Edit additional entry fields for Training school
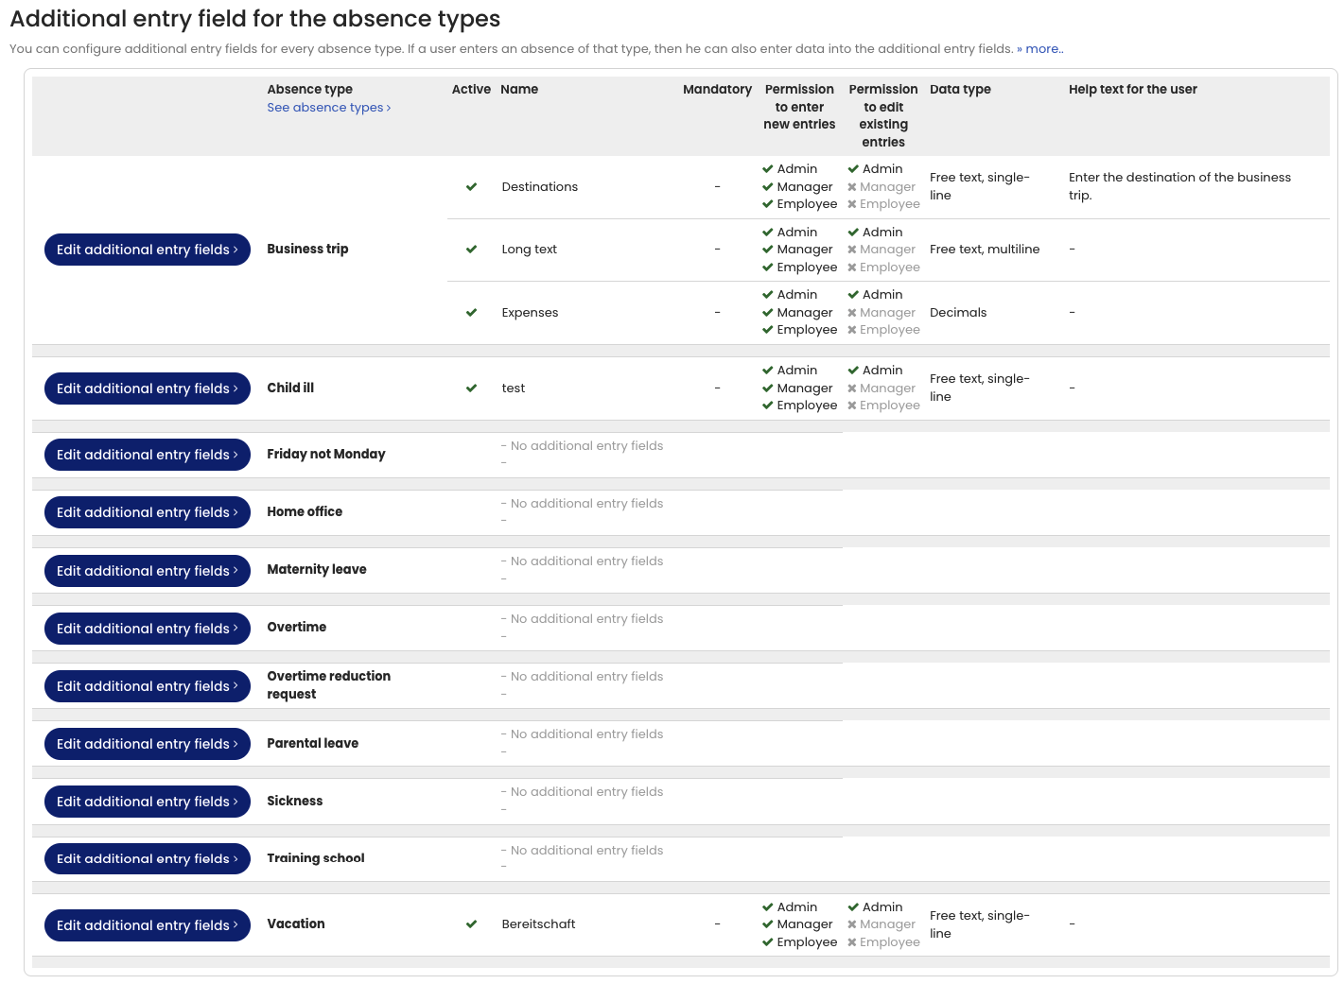Viewport: 1344px width, 984px height. 147,859
